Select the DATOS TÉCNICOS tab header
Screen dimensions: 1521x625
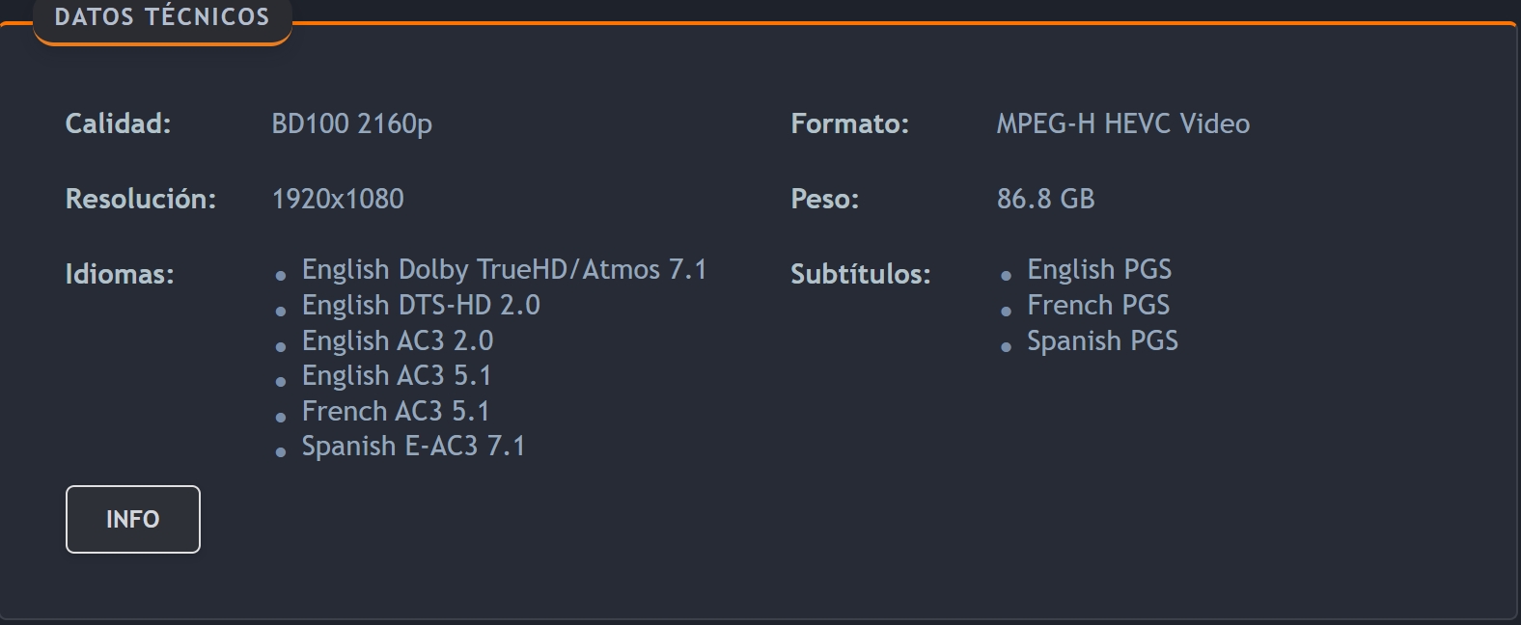(162, 19)
